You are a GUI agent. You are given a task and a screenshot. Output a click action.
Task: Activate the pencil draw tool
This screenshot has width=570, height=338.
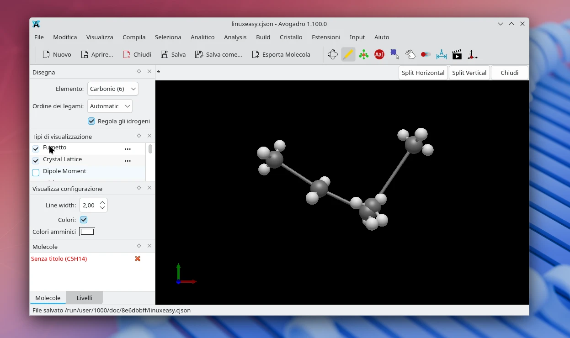(x=348, y=54)
